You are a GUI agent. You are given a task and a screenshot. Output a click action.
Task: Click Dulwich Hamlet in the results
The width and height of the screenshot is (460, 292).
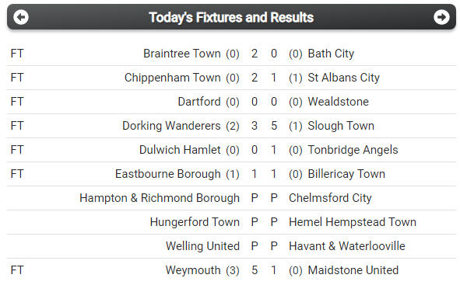tap(180, 150)
